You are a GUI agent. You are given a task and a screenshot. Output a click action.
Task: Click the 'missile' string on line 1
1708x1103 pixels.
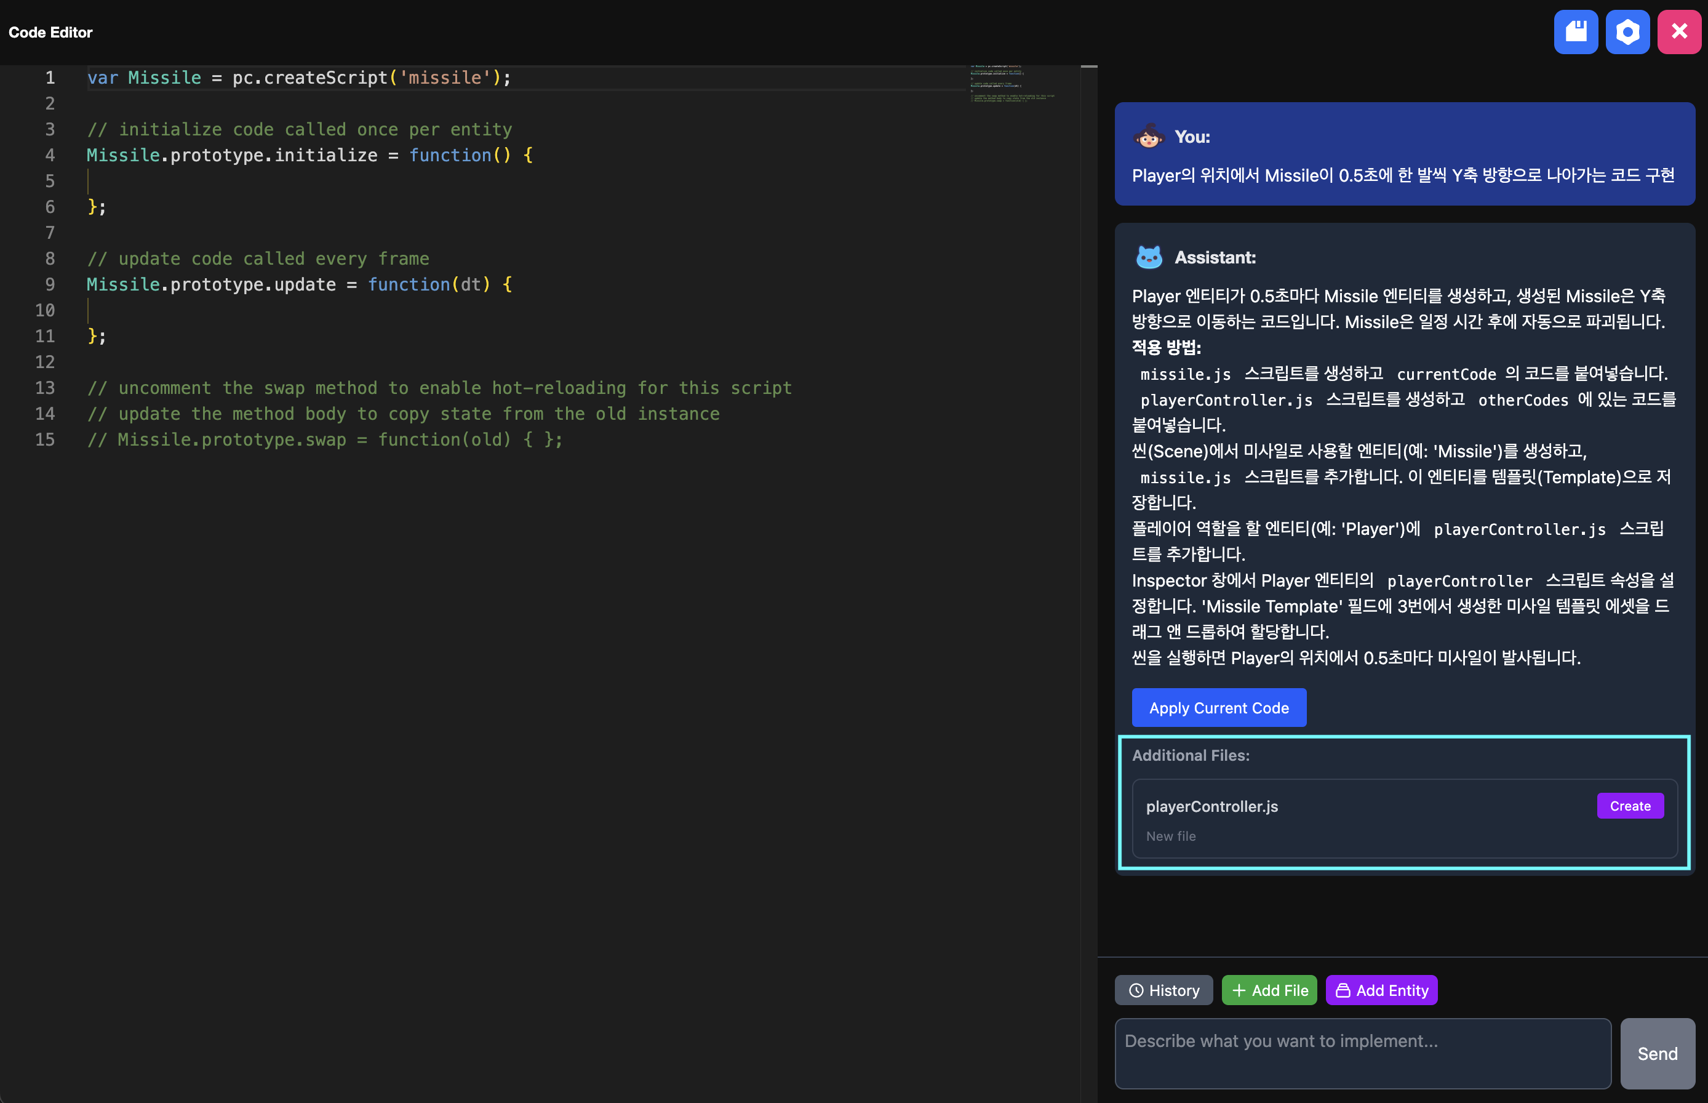(445, 78)
